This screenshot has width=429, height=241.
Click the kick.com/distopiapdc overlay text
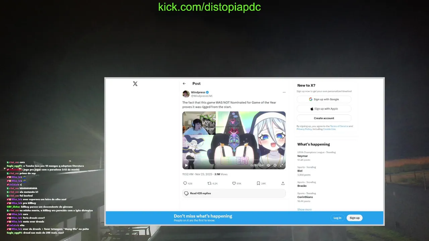coord(209,7)
